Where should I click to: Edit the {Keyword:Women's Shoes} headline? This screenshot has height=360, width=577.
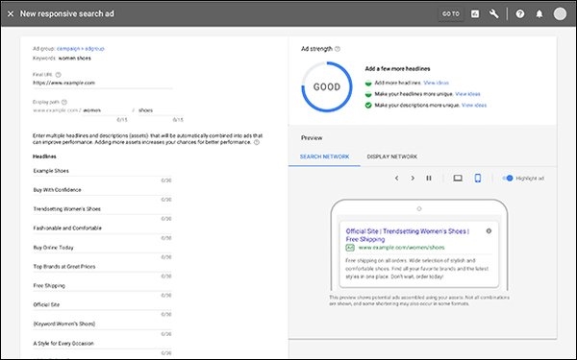[x=102, y=324]
